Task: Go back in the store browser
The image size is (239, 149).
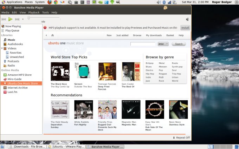Action: click(46, 35)
